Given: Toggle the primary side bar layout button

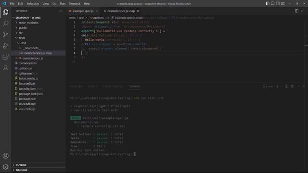Looking at the screenshot, I should (268, 3).
